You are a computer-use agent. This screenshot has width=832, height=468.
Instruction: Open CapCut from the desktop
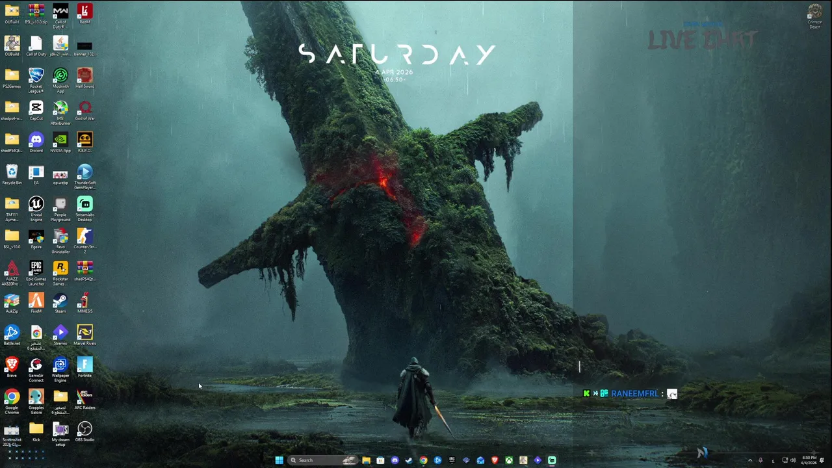(36, 110)
